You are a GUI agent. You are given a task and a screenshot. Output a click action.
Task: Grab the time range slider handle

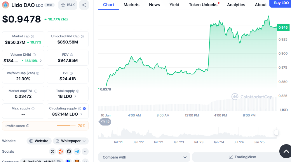click(276, 133)
